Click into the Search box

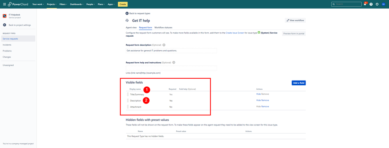pyautogui.click(x=347, y=4)
